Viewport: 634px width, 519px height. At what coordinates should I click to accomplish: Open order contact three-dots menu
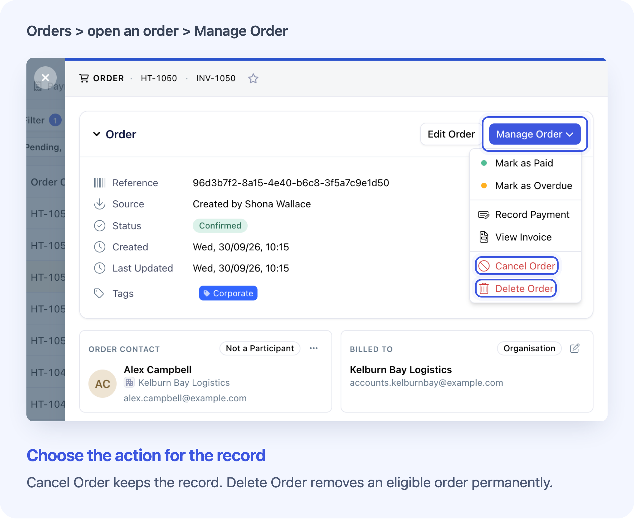(314, 348)
